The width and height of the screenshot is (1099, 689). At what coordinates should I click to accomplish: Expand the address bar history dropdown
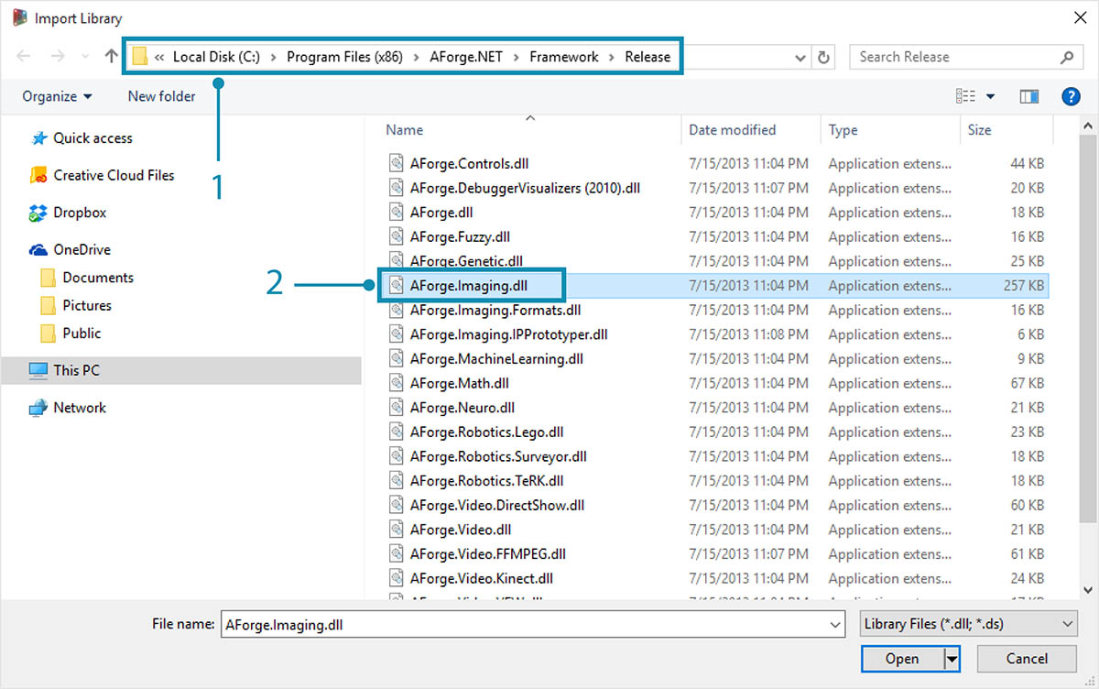click(x=799, y=57)
